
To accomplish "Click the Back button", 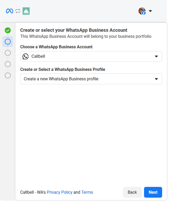I will pos(132,192).
